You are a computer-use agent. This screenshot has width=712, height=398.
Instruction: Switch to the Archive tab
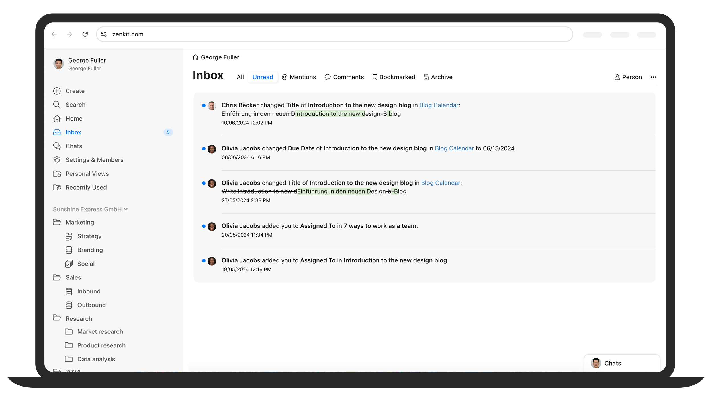[438, 77]
